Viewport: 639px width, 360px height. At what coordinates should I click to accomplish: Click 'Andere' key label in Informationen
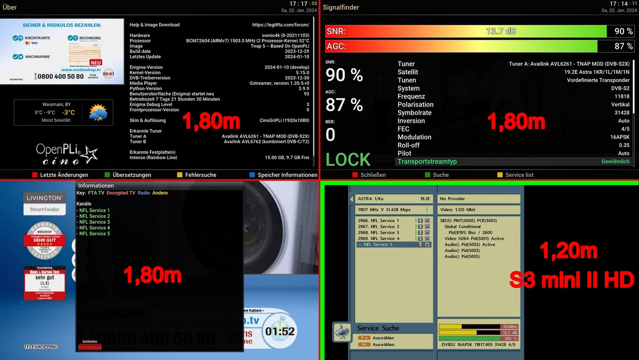click(160, 193)
